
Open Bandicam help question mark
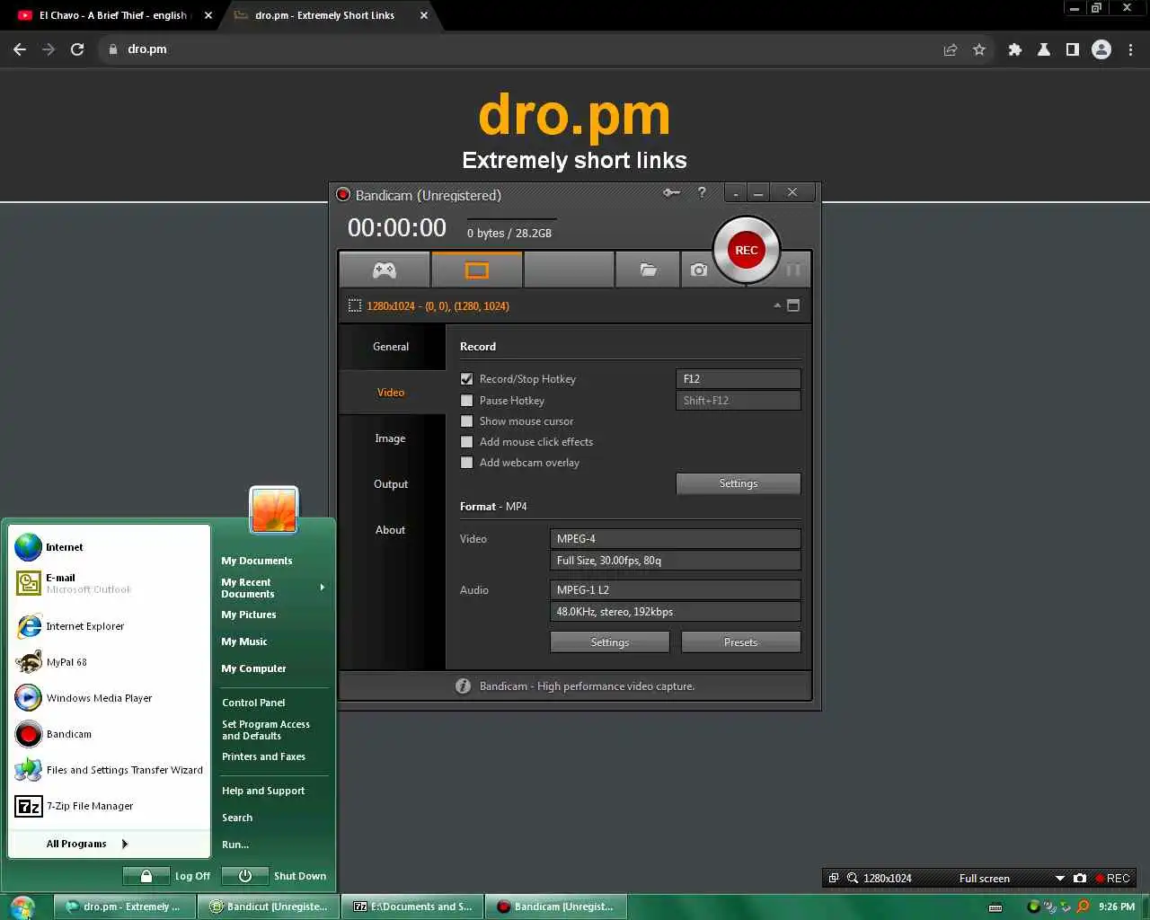pyautogui.click(x=702, y=192)
